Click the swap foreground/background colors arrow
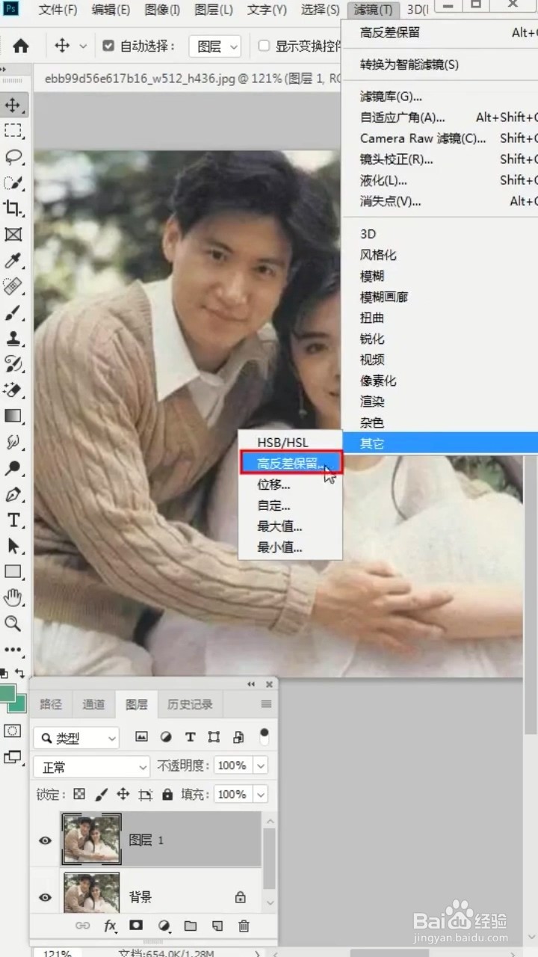 click(19, 673)
